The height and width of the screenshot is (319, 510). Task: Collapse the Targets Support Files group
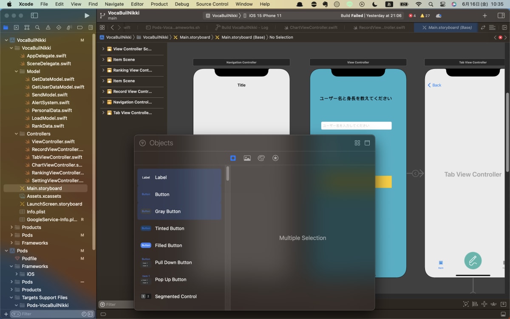coord(11,297)
